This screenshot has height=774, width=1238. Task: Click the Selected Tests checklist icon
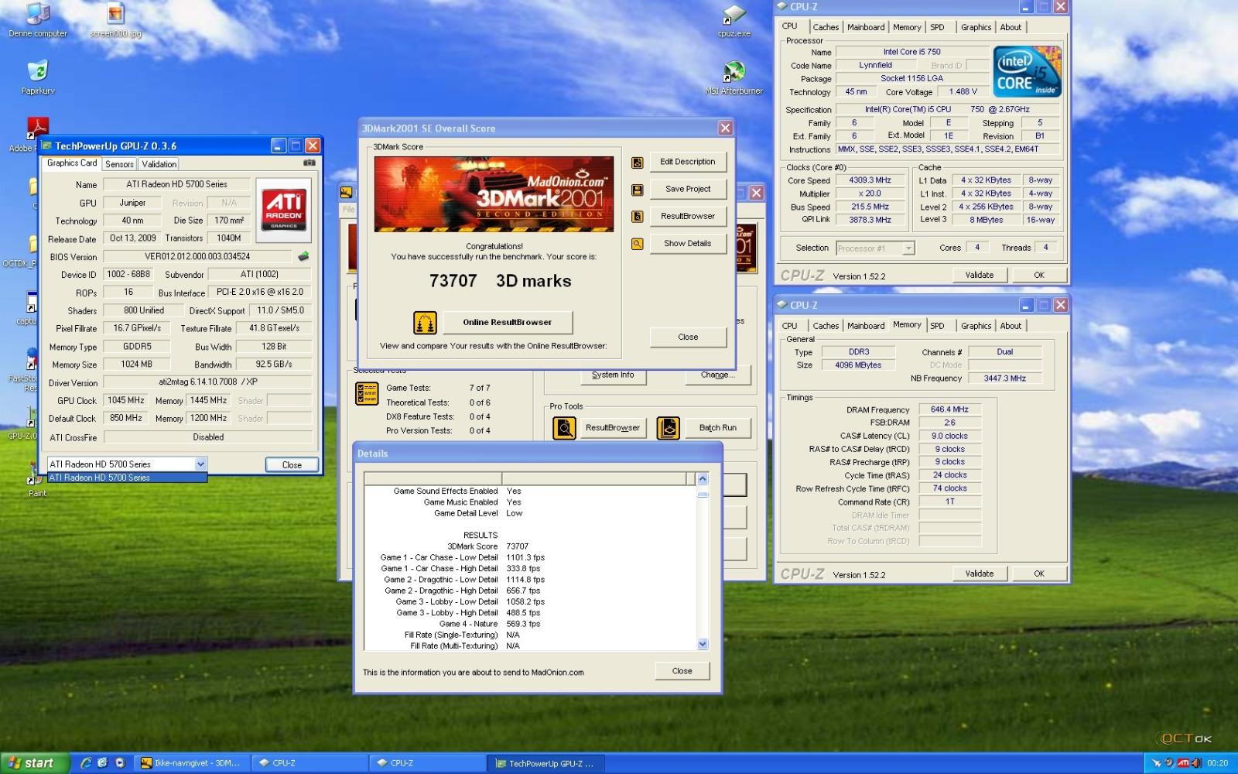(366, 393)
